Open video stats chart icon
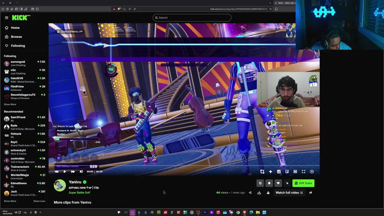Viewport: 384px width, 216px height. pyautogui.click(x=279, y=172)
